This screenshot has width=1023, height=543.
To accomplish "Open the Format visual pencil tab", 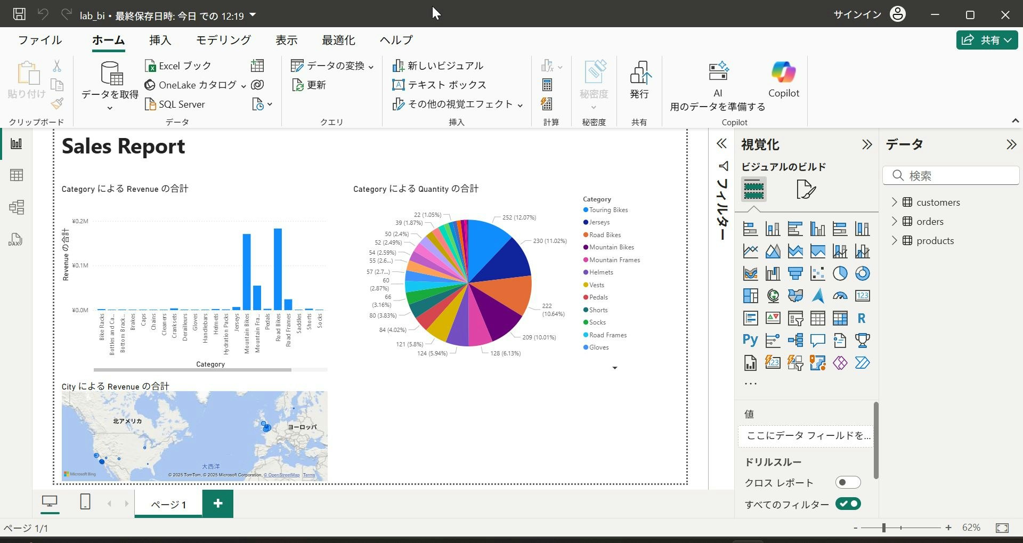I will click(806, 190).
